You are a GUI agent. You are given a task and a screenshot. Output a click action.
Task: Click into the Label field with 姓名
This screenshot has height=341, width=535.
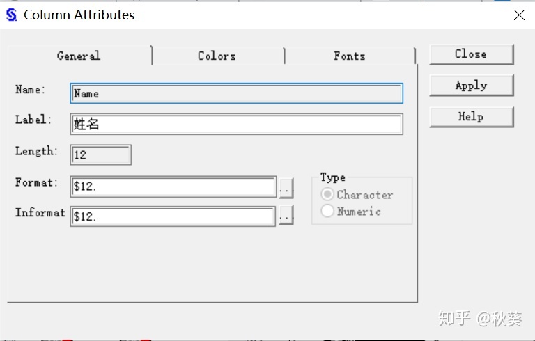tap(236, 124)
